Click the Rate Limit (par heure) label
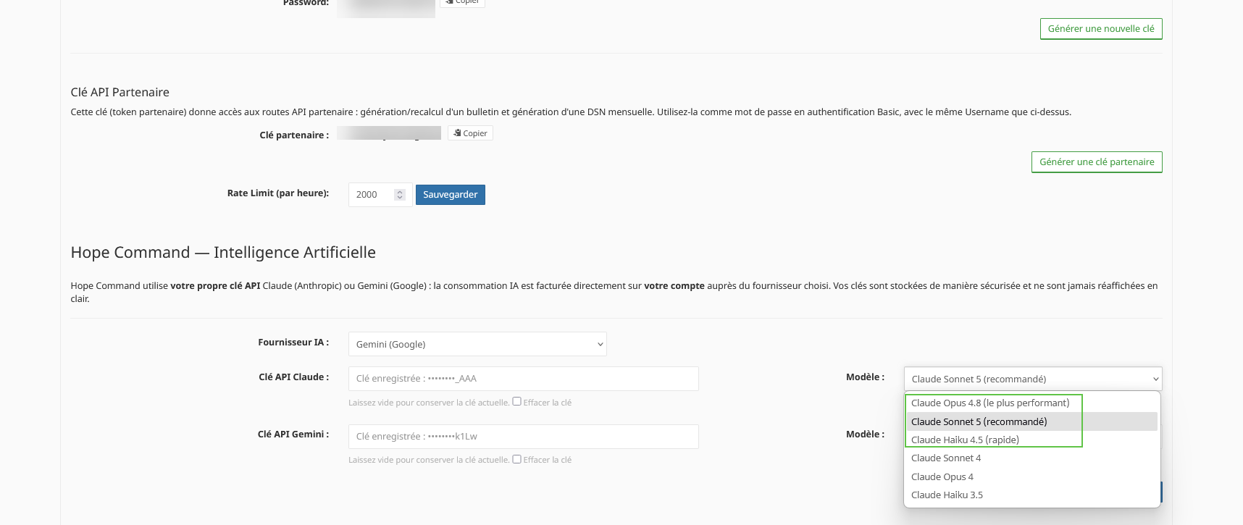 coord(278,193)
